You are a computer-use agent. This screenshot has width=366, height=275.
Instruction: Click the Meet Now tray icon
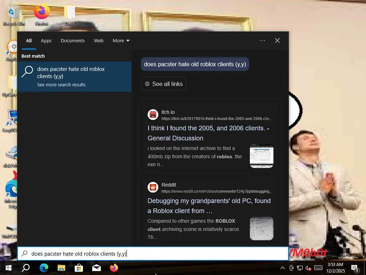coord(291,268)
